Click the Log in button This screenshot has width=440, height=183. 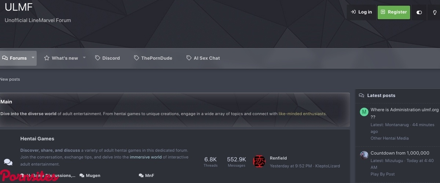point(361,12)
